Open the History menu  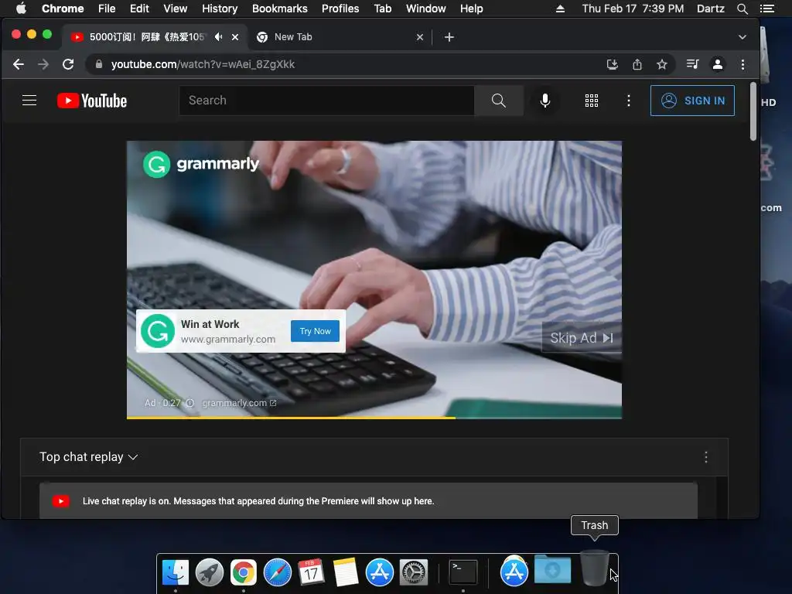220,9
